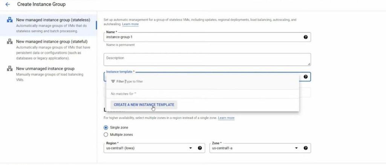Expand the Zone dropdown
Viewport: 386px width, 165px height.
[x=296, y=148]
